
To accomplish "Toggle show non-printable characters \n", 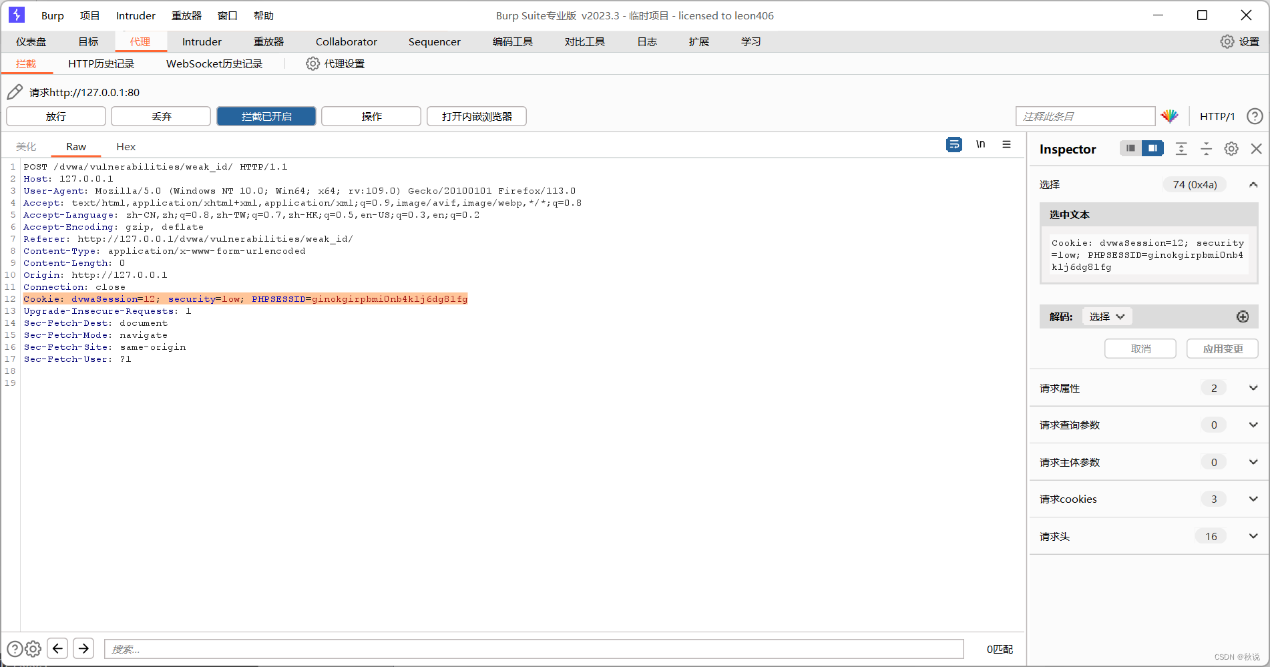I will (980, 144).
